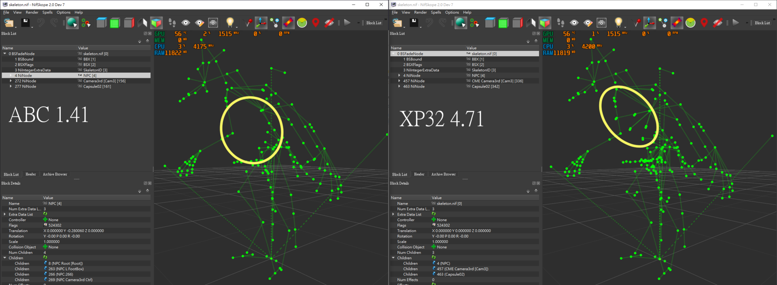Image resolution: width=777 pixels, height=285 pixels.
Task: Select 3 NiIntegerExtraData row in right block list
Action: point(465,70)
